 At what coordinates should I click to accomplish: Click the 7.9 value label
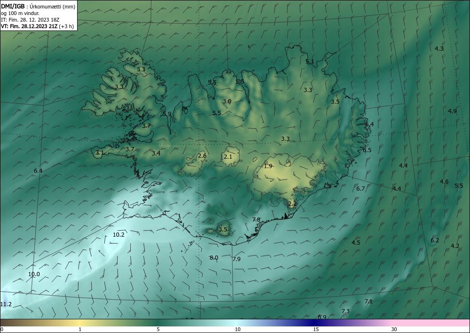[x=236, y=259]
